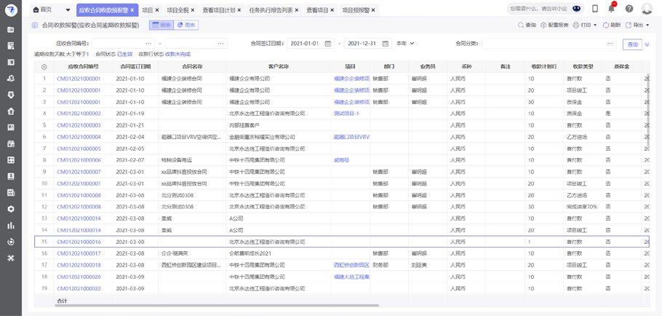Click the mobile device icon in header

(595, 9)
